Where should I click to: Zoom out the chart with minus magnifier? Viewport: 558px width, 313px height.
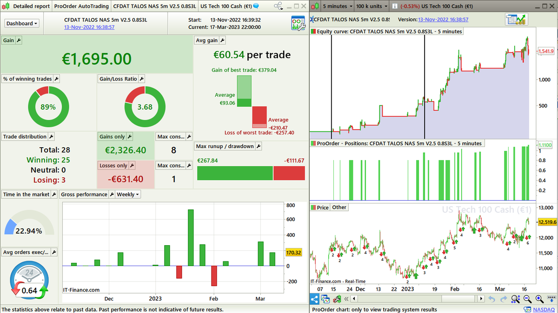(x=527, y=299)
